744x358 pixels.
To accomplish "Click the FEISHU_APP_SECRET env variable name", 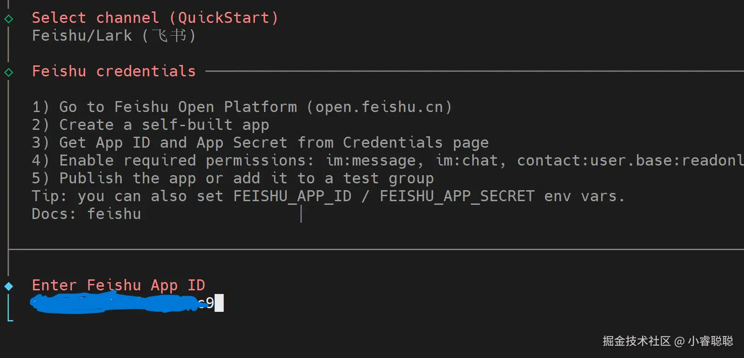I will point(457,196).
